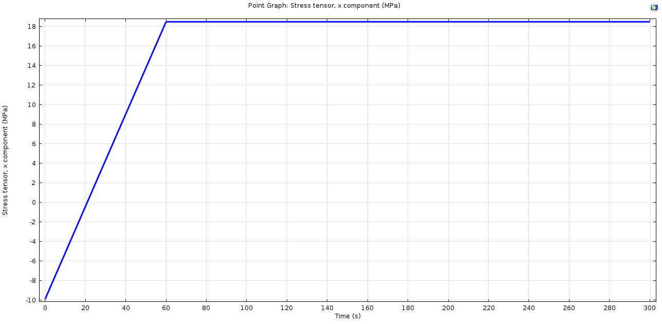Click the plateau end at 300 seconds
662x324 pixels.
coord(649,22)
